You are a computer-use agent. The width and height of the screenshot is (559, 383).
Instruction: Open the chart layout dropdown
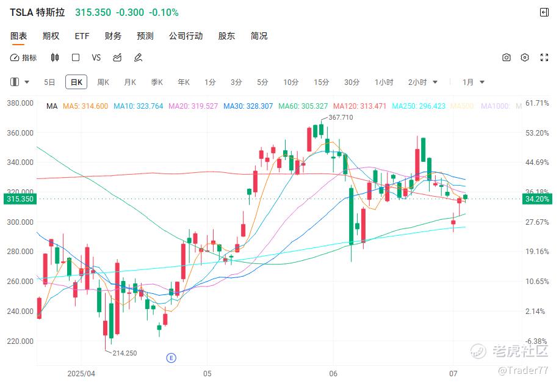click(20, 82)
